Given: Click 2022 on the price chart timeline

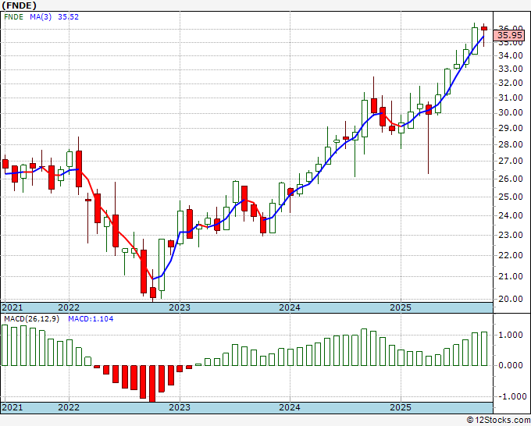Looking at the screenshot, I should [69, 307].
